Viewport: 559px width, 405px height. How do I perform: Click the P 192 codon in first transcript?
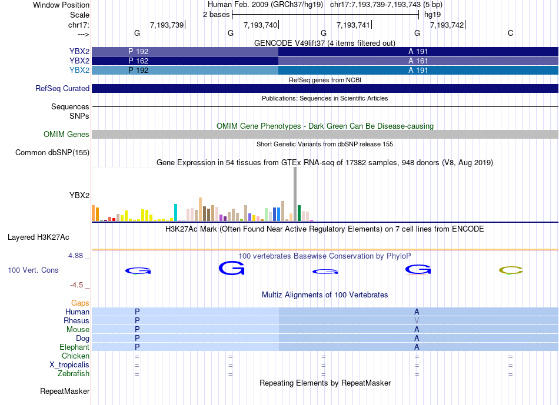(185, 51)
